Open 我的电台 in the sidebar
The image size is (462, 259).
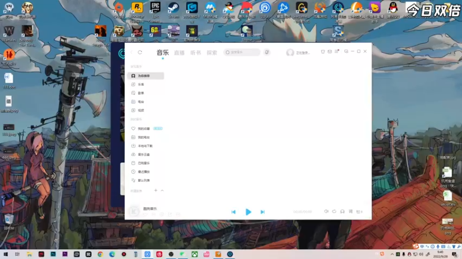(x=143, y=137)
